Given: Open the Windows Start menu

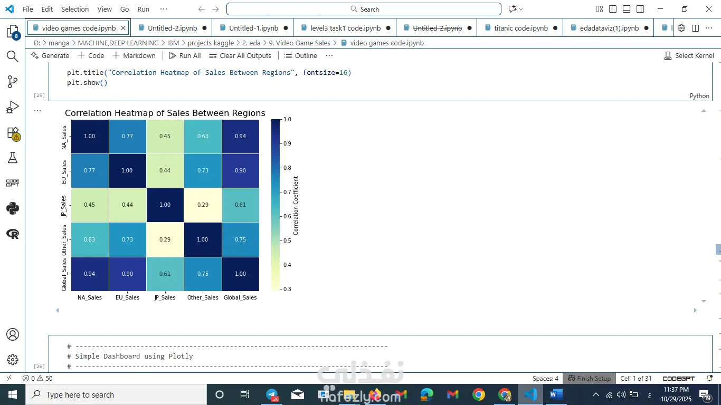Looking at the screenshot, I should coord(13,394).
